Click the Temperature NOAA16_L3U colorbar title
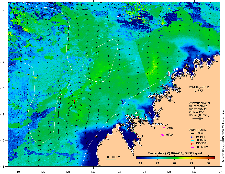225x174 pixels. pyautogui.click(x=175, y=153)
